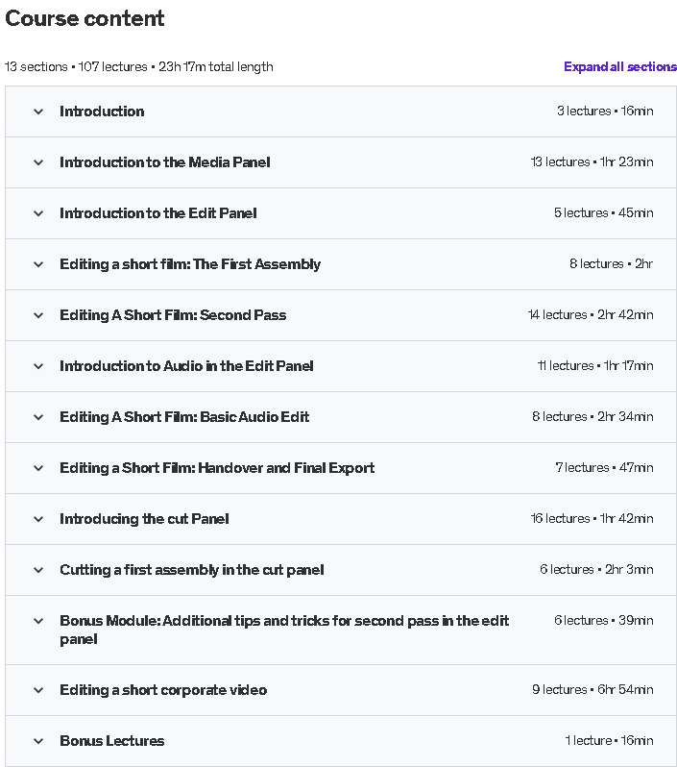The image size is (677, 767).
Task: Click '8 lectures • 2hr 34min' text
Action: [x=592, y=416]
